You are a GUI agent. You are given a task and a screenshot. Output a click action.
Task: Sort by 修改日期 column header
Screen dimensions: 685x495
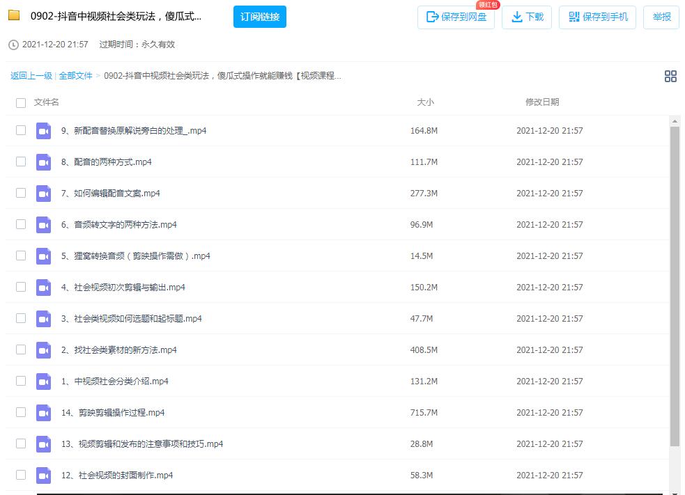coord(541,102)
